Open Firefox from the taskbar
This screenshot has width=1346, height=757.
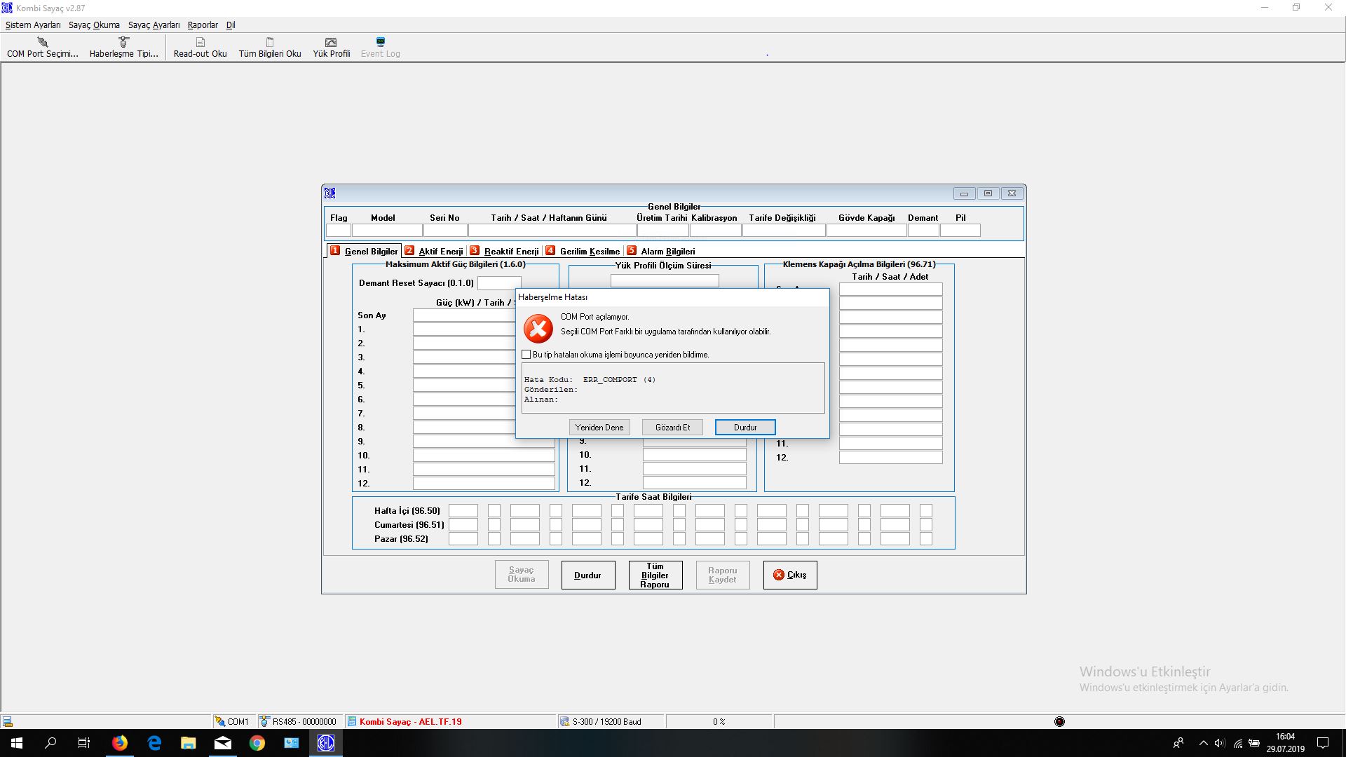(x=120, y=743)
